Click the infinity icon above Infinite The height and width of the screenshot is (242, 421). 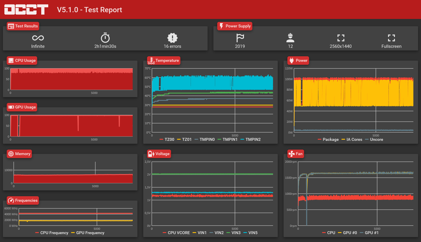(38, 38)
